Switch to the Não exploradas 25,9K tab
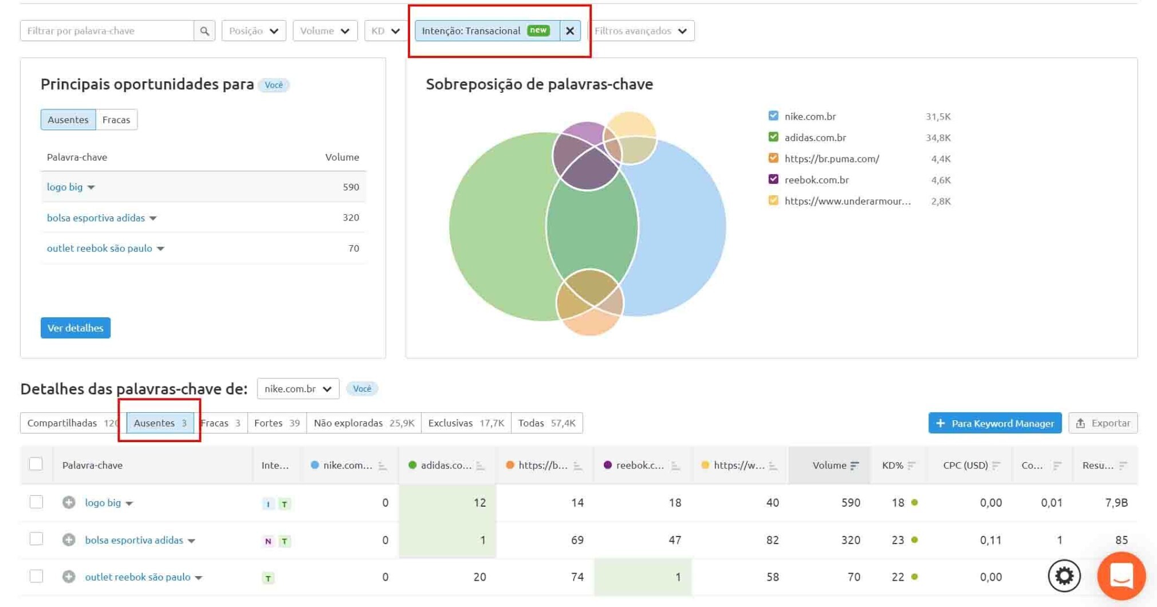 (364, 423)
